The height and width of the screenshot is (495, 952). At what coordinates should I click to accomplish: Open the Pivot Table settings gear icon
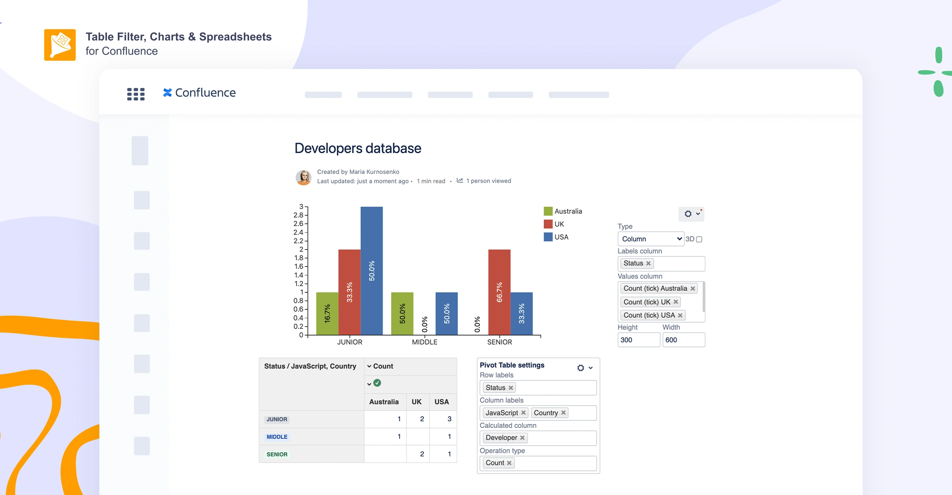click(580, 368)
